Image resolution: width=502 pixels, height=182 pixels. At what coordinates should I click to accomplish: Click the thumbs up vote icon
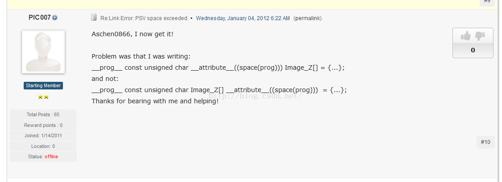tap(466, 36)
